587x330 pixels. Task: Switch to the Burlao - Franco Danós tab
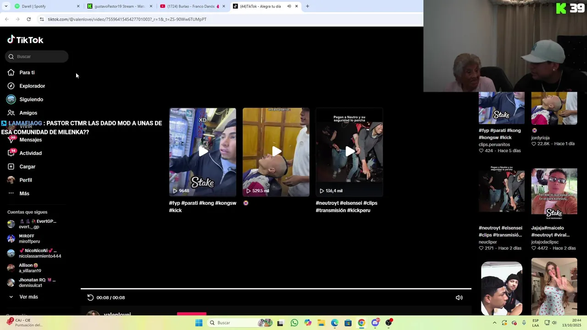point(192,6)
